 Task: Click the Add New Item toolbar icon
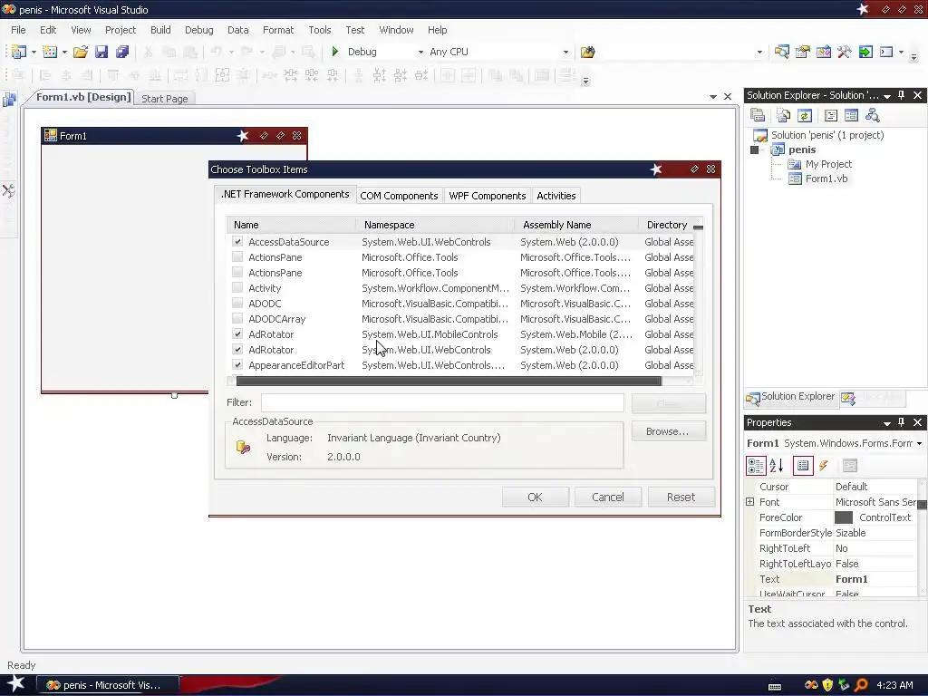[50, 52]
